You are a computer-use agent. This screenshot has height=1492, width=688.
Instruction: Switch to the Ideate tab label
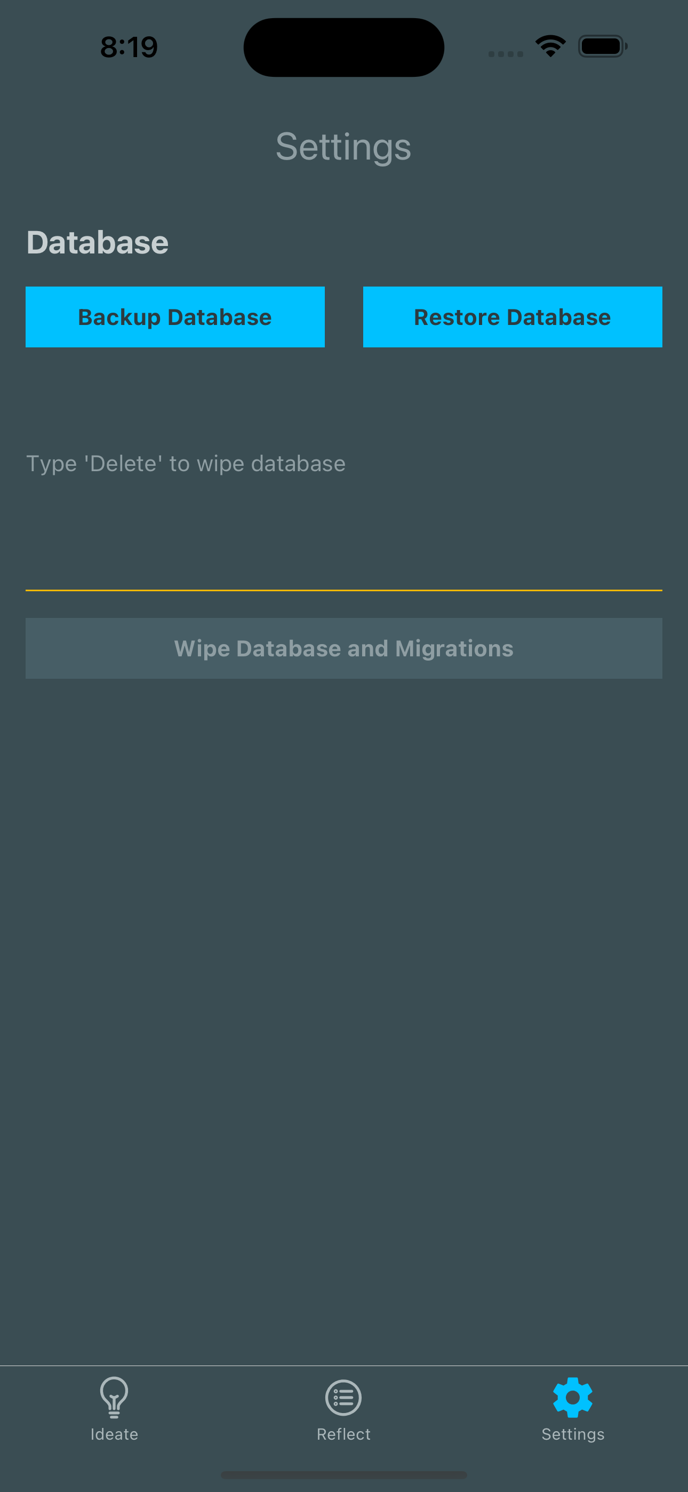114,1434
